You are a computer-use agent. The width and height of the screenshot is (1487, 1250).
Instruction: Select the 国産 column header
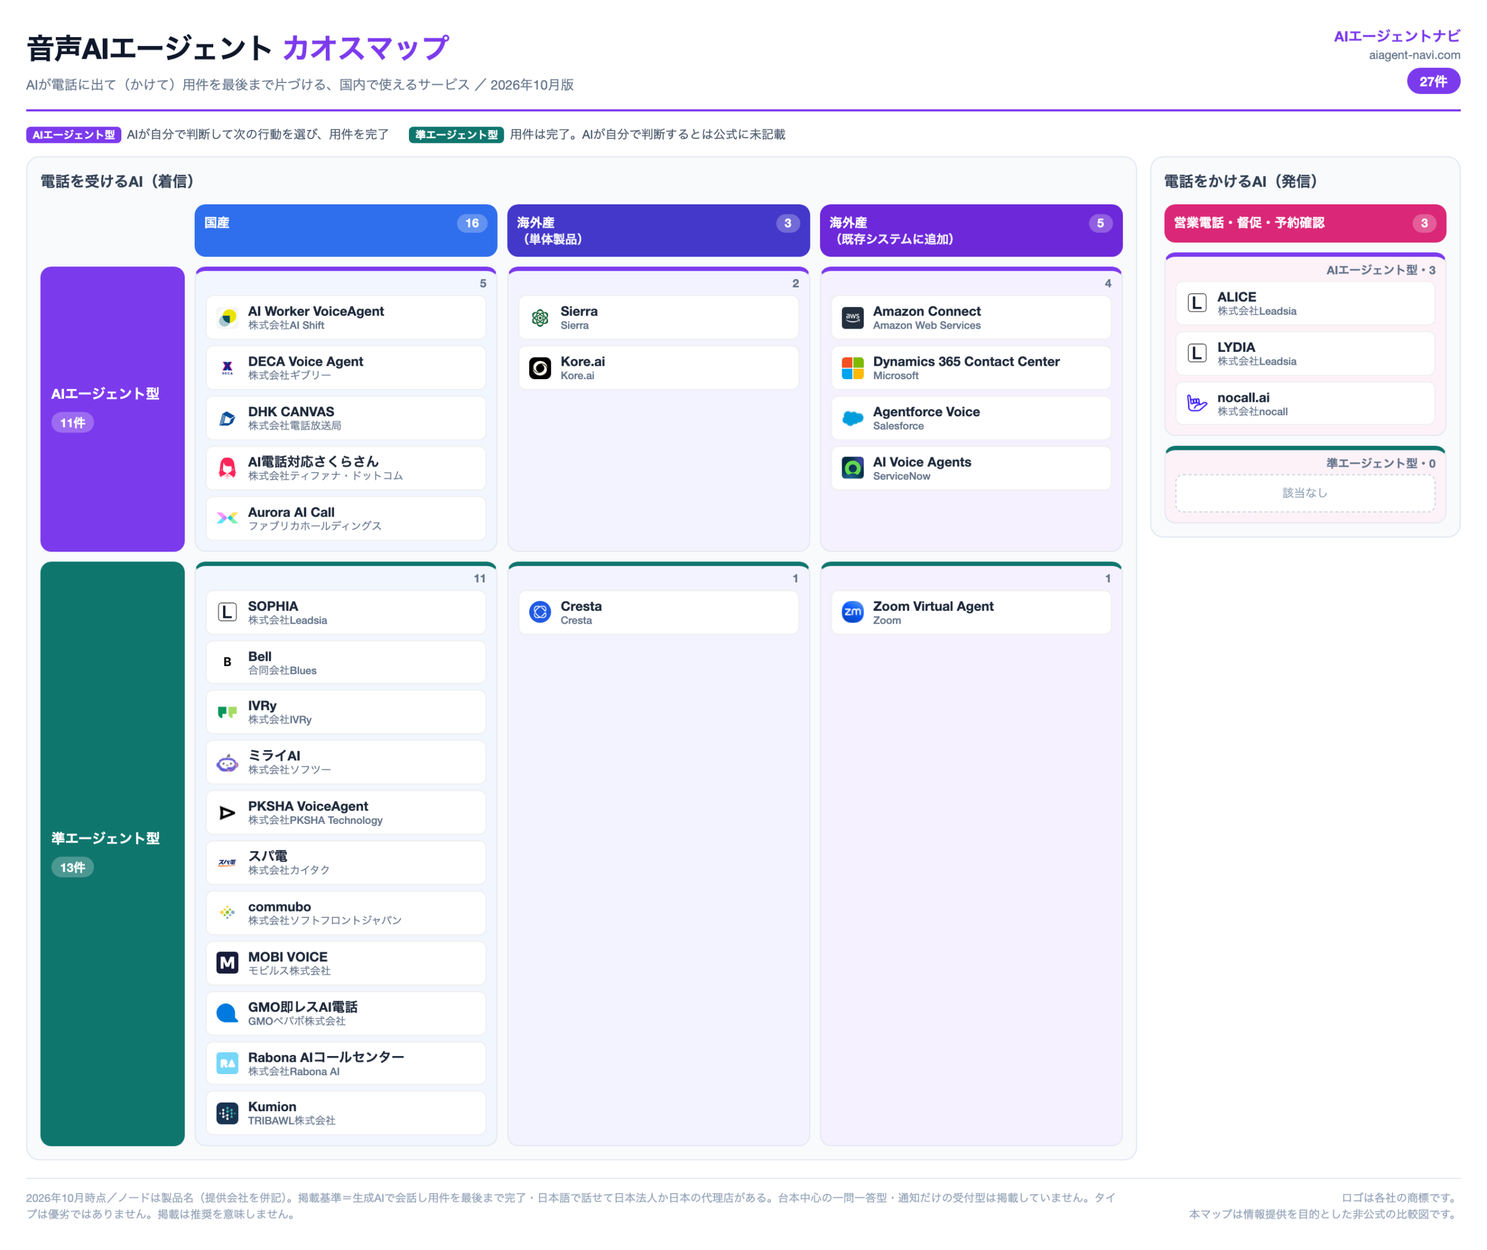click(346, 230)
